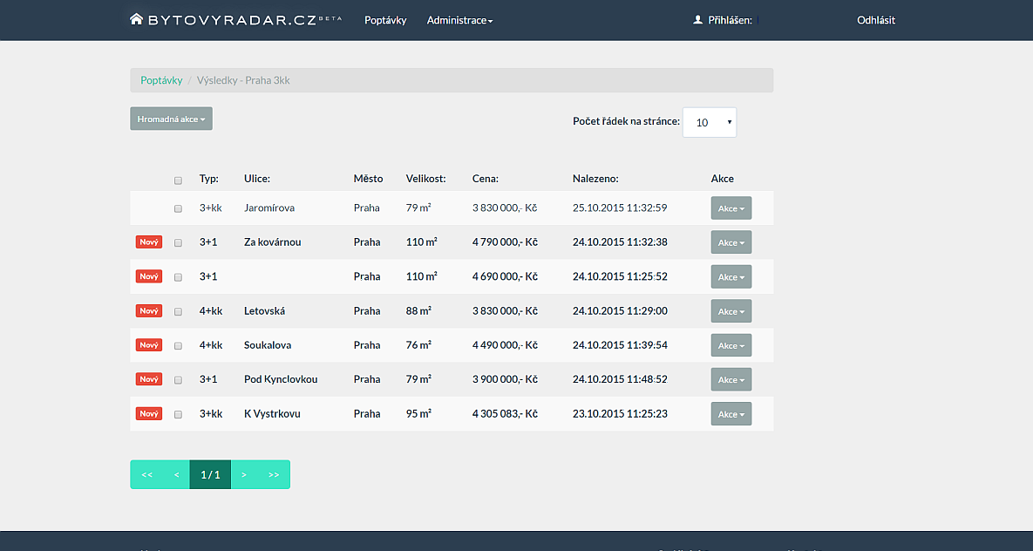Toggle the select-all checkbox in table header
Viewport: 1033px width, 551px height.
tap(179, 180)
